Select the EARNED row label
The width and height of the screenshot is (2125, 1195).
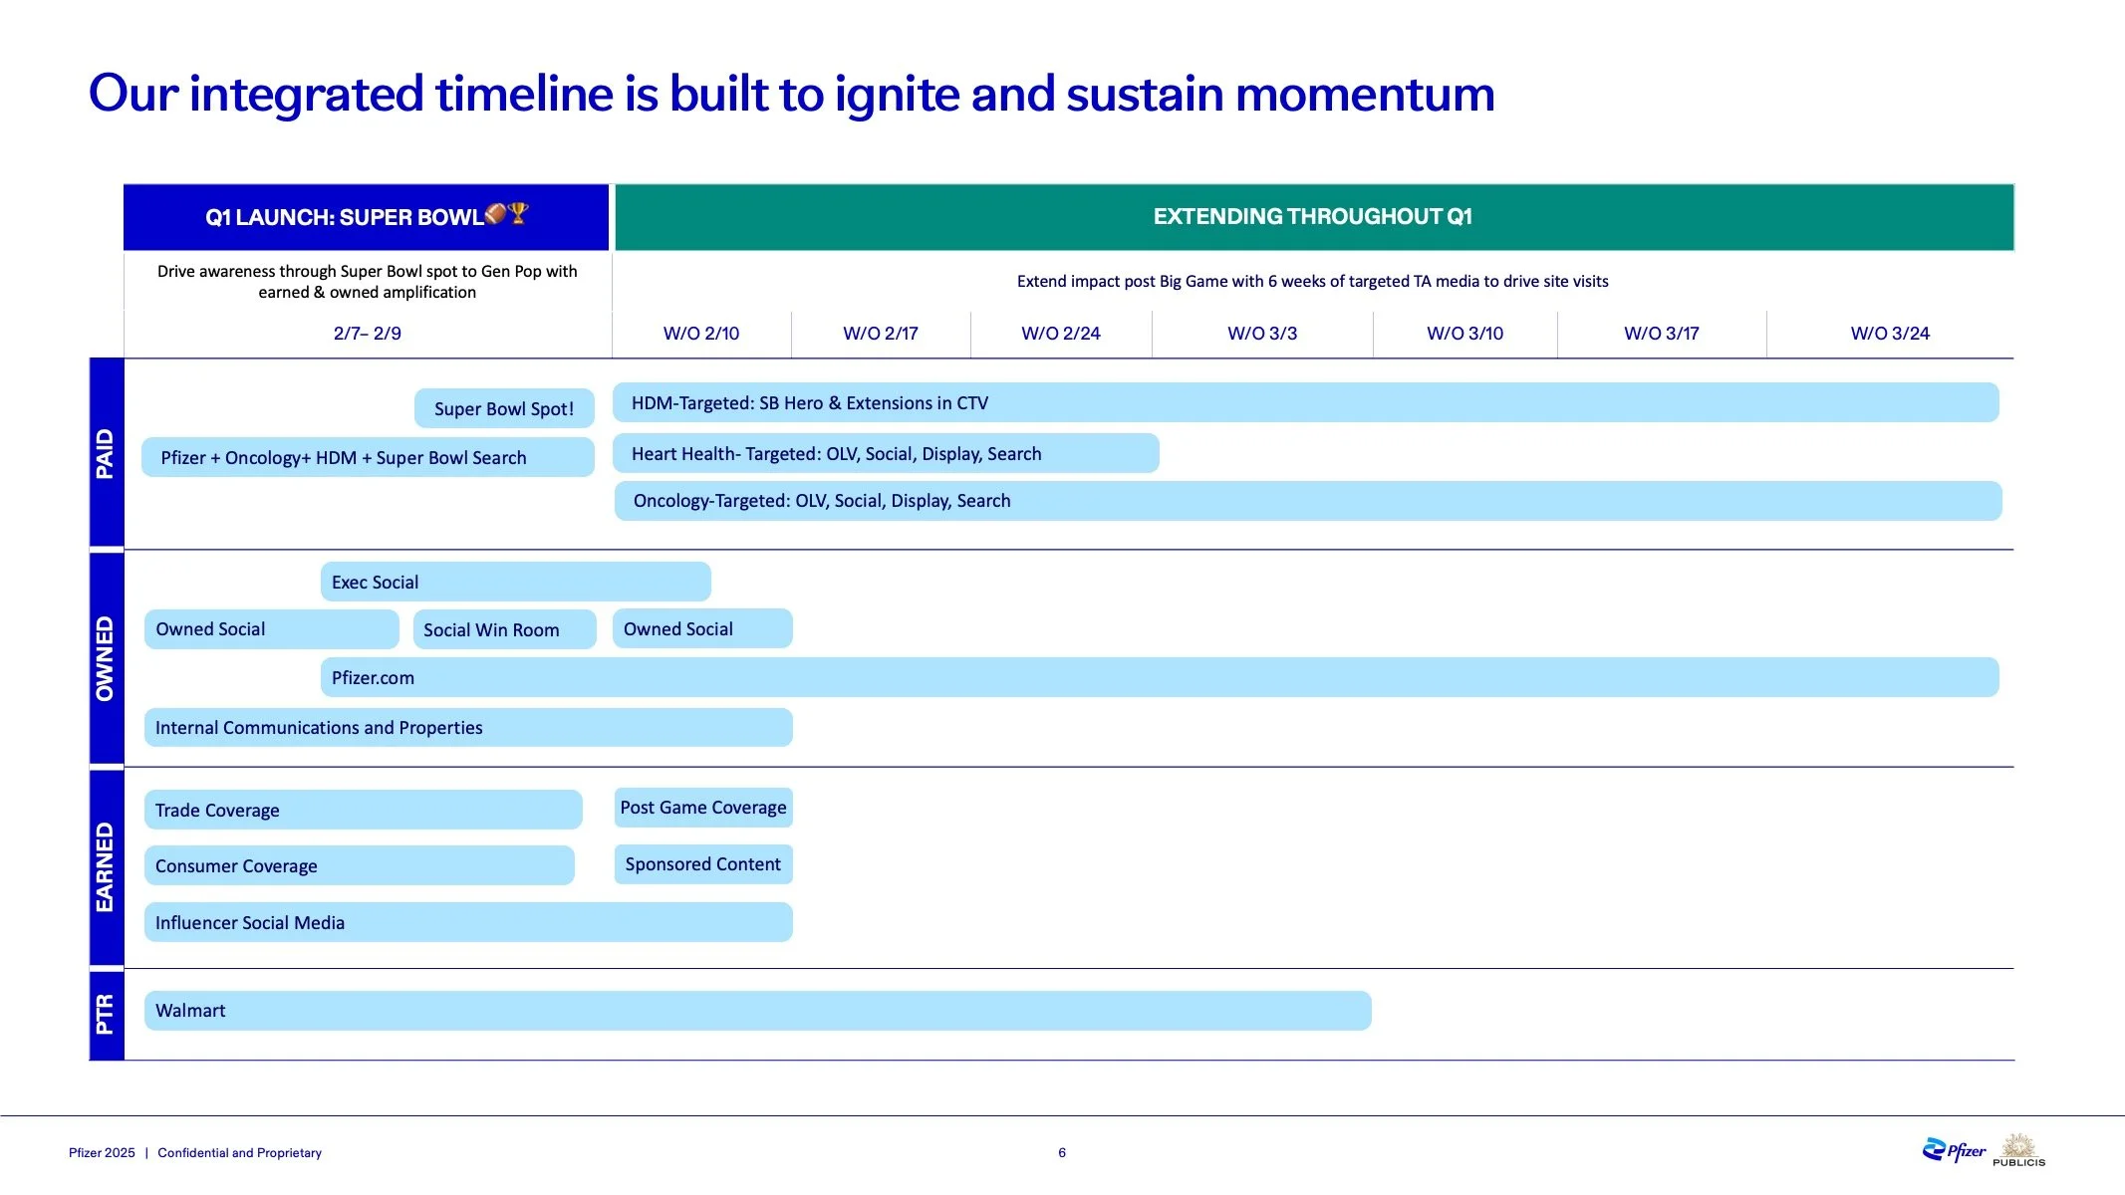click(107, 867)
